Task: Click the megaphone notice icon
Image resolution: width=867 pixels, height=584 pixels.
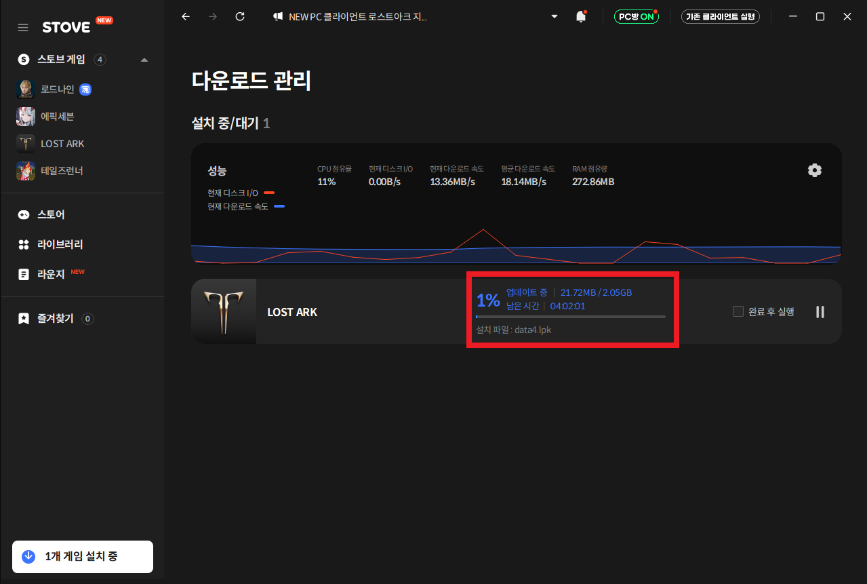Action: tap(278, 17)
